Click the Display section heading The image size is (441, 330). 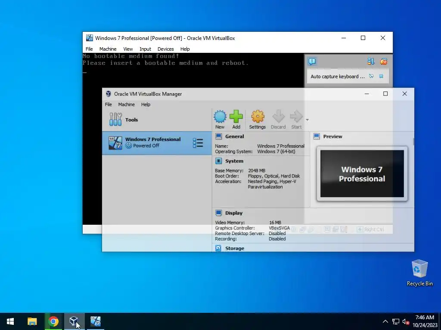coord(234,213)
